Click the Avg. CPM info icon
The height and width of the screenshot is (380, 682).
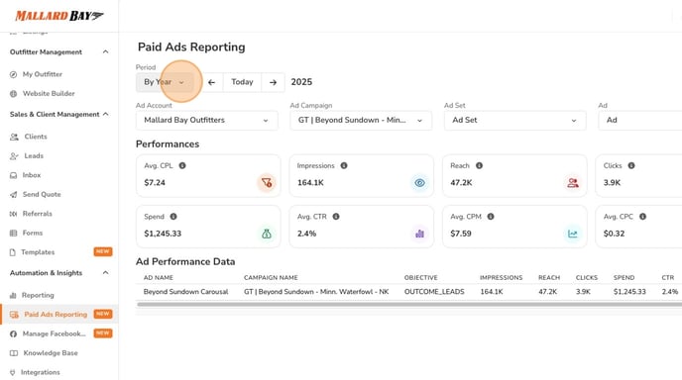point(490,217)
